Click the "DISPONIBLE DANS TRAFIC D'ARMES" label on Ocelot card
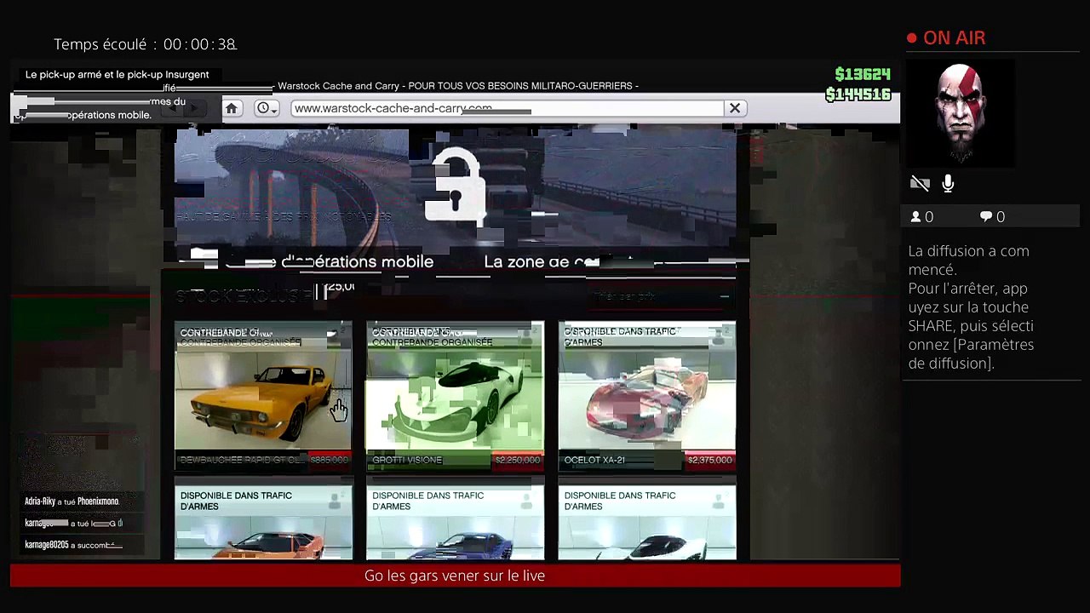 pyautogui.click(x=620, y=336)
